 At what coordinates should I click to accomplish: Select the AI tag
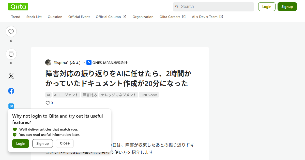(48, 95)
